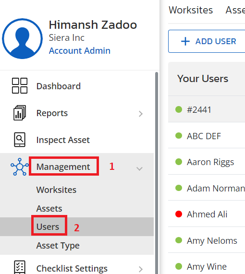Collapse the Management section chevron
Viewport: 245px width, 274px height.
[x=139, y=168]
